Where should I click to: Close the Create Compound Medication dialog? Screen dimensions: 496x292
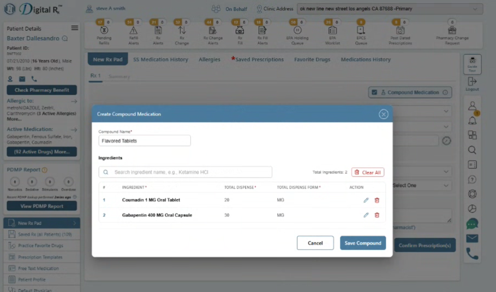(x=384, y=114)
